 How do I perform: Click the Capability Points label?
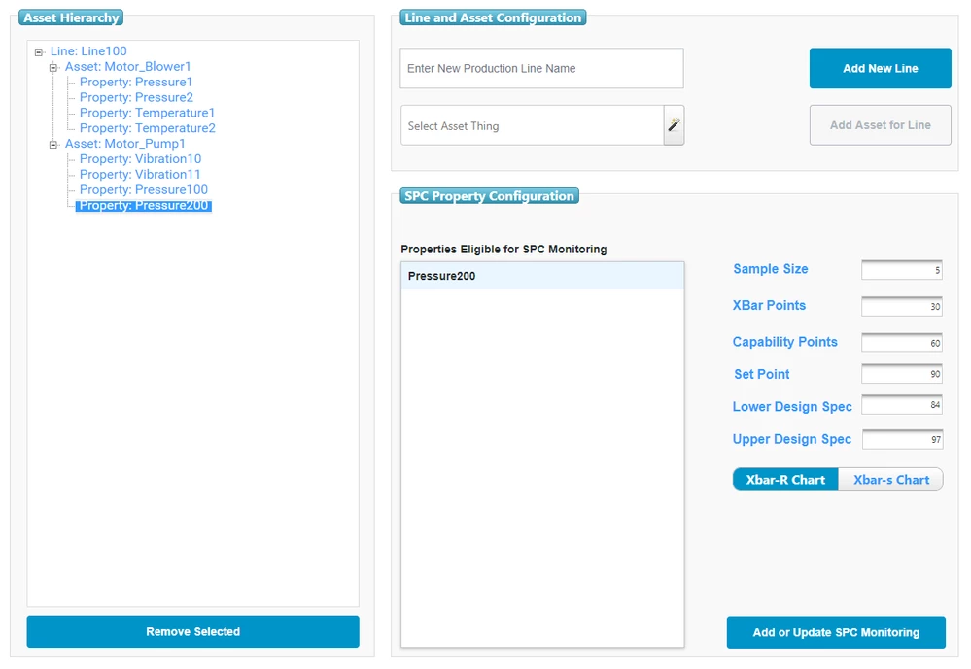(x=784, y=342)
